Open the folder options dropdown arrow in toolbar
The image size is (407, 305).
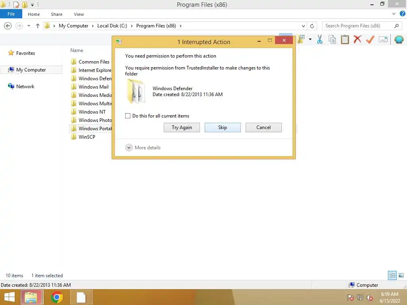(310, 39)
